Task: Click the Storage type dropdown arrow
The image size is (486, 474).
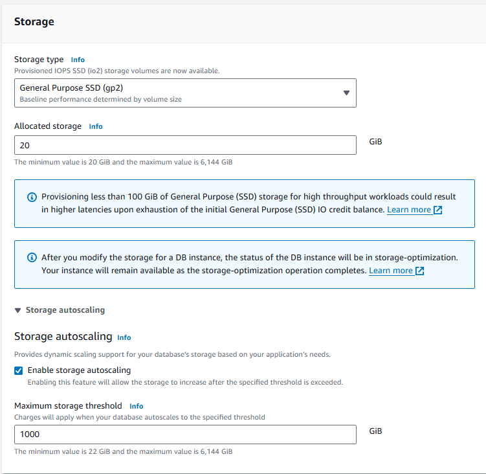Action: click(346, 93)
